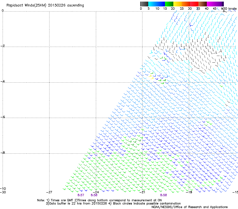This screenshot has width=238, height=209.
Task: Click the yellow 20-25 knots color bar segment
Action: pyautogui.click(x=178, y=4)
